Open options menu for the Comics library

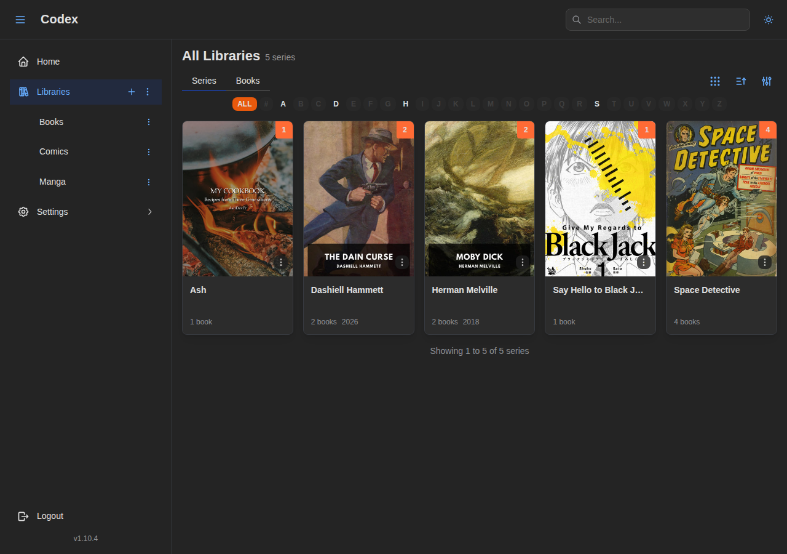pos(148,151)
